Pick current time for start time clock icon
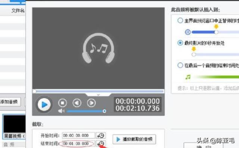239x148 pixels. [101, 135]
